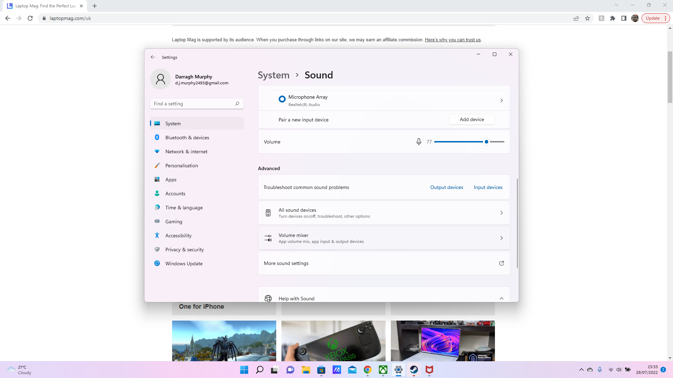Navigate to Bluetooth & Devices settings
Viewport: 673px width, 378px height.
click(x=187, y=138)
